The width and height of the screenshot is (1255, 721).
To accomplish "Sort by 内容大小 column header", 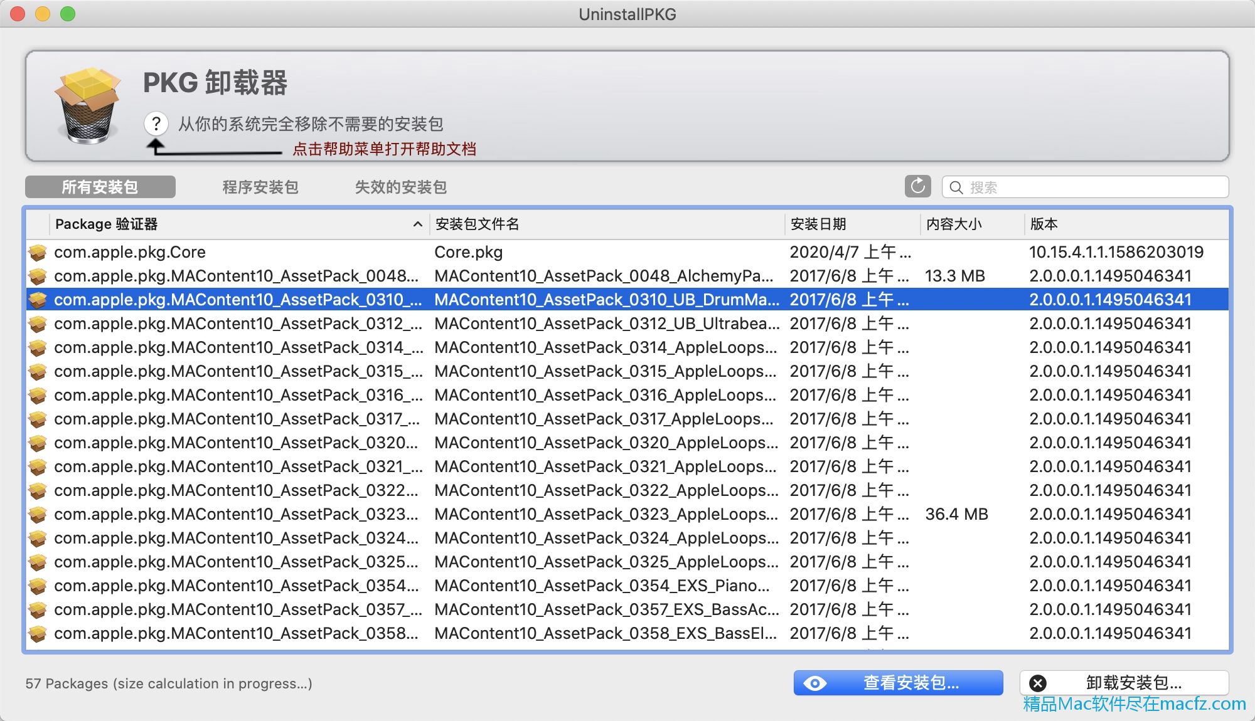I will coord(954,224).
